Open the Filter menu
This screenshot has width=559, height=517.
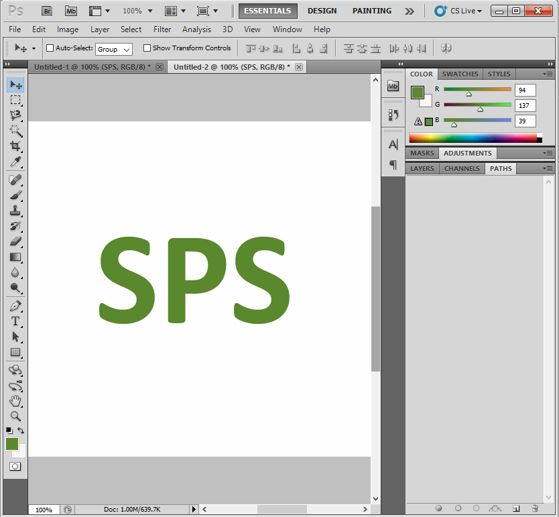[162, 30]
